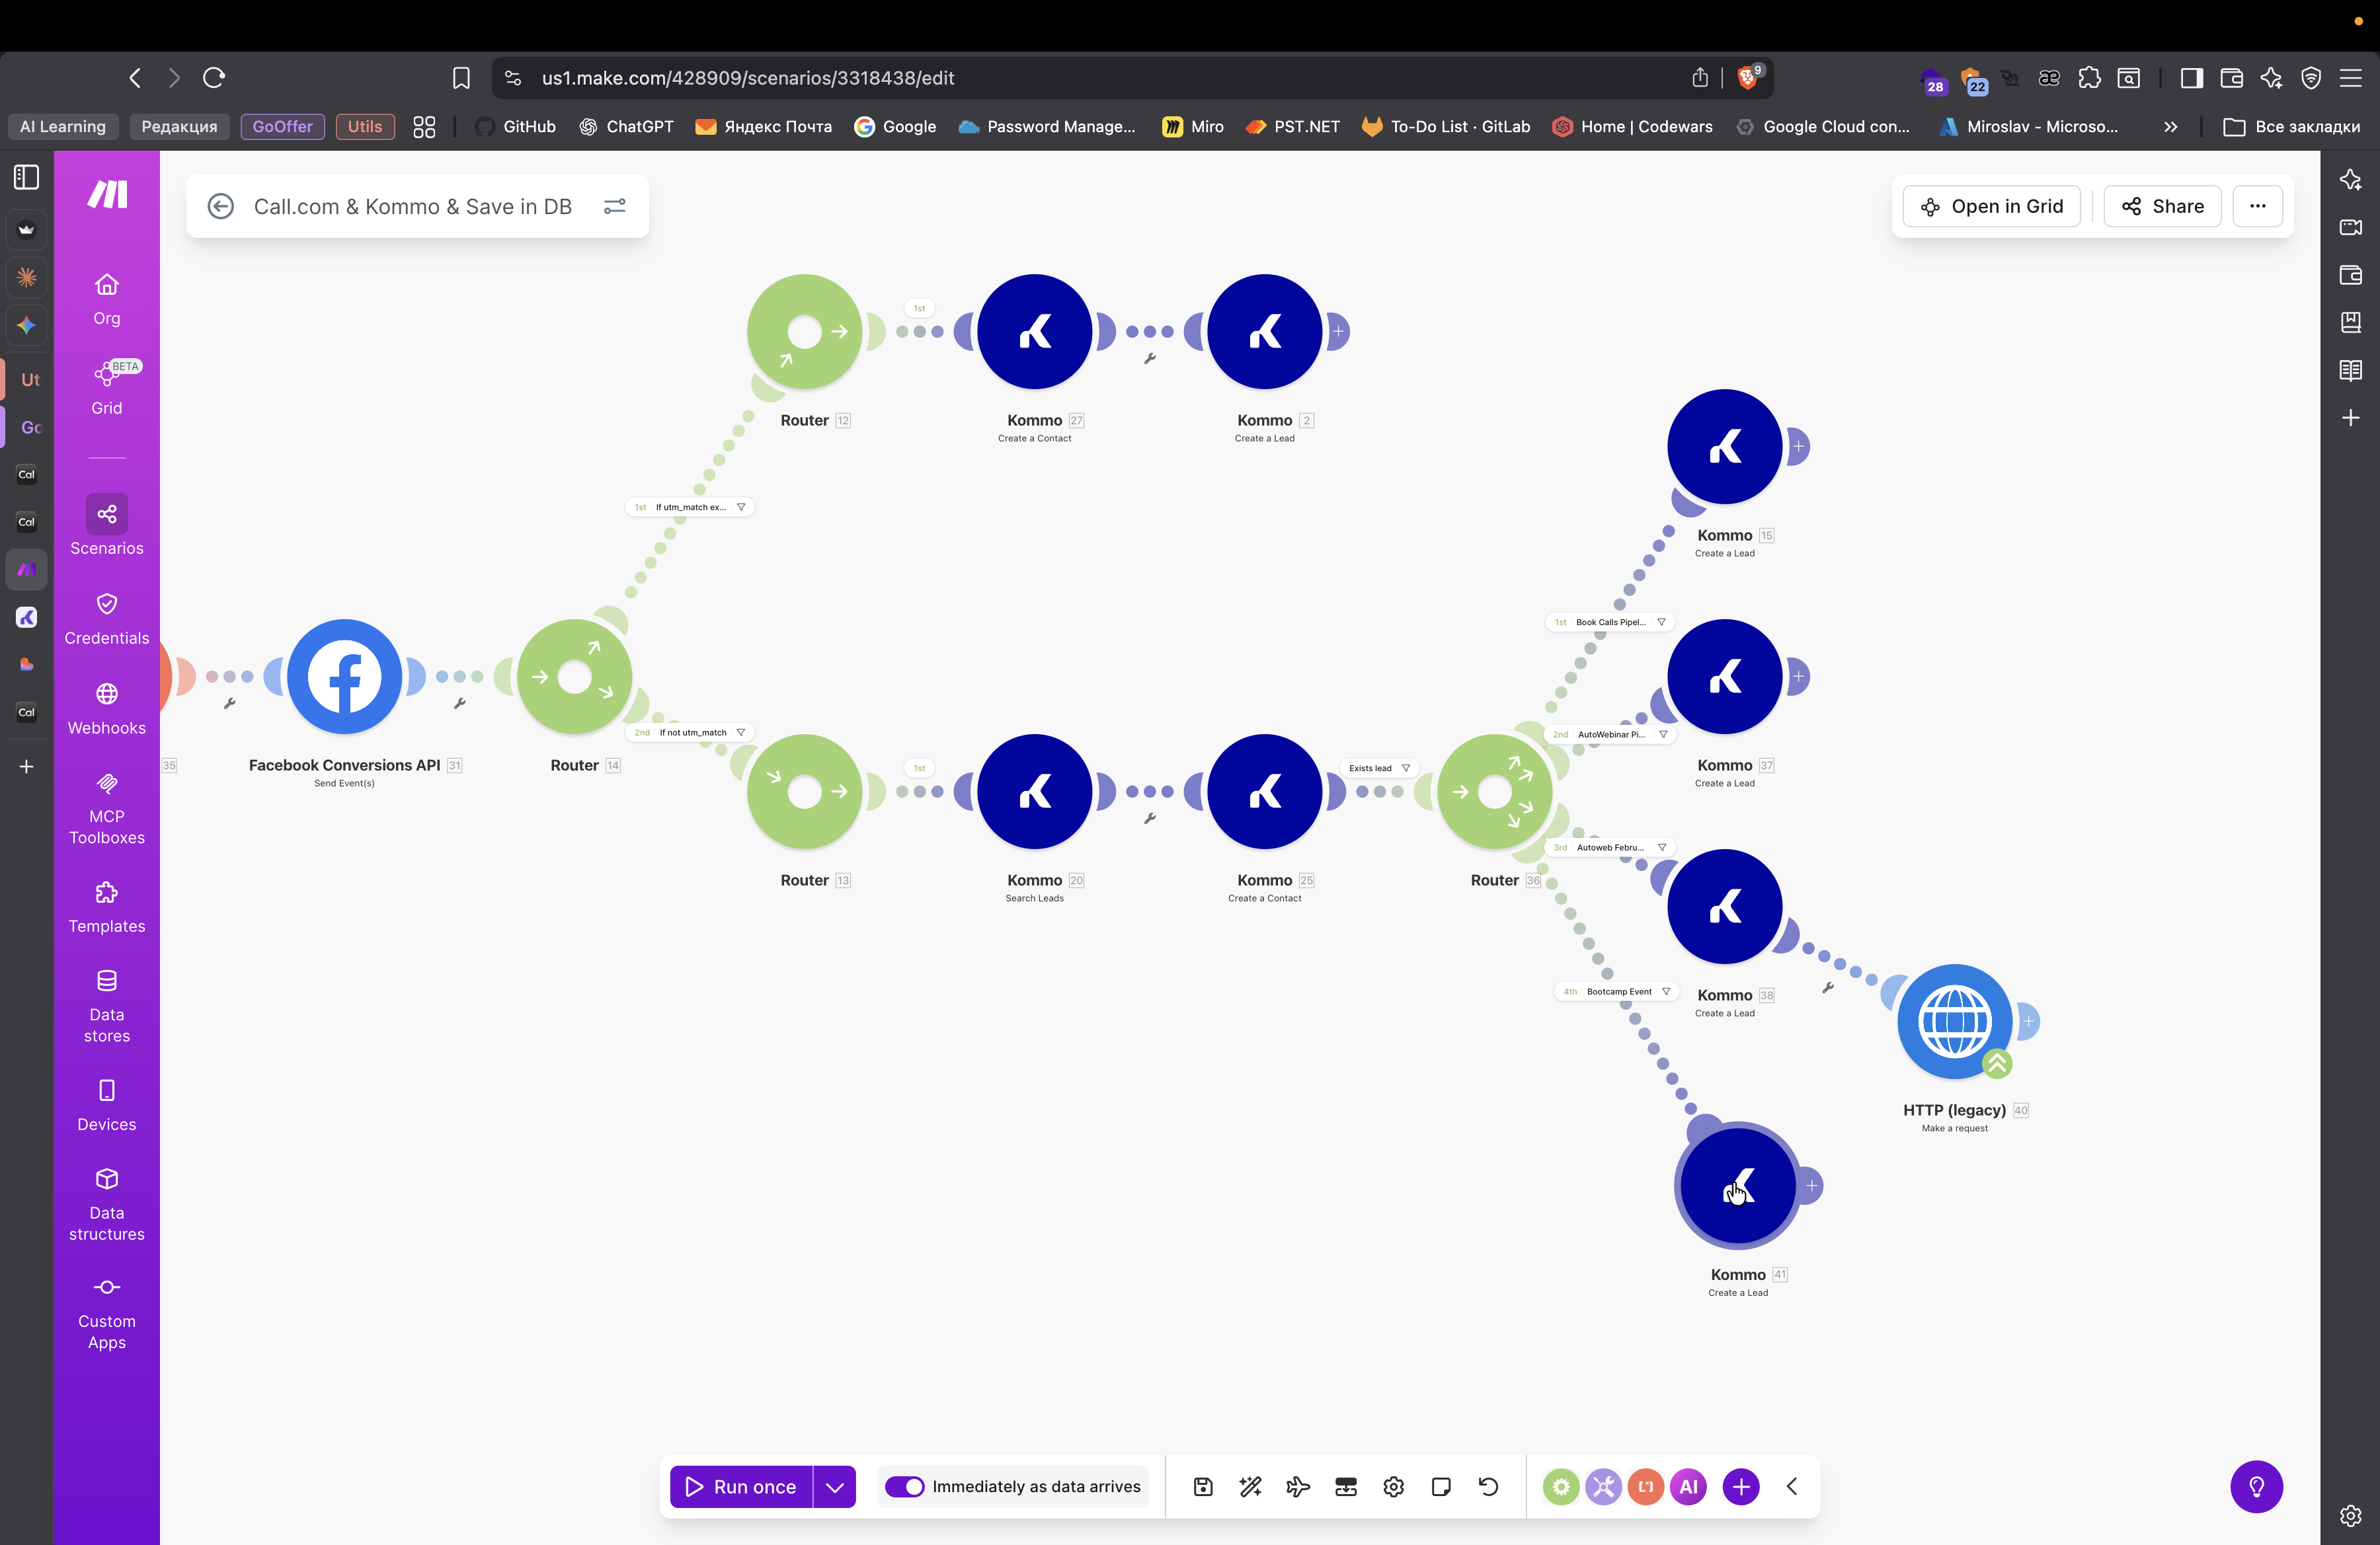Screen dimensions: 2380x1545
Task: Click the scenario title Call.com & Kommo & Save in DB
Action: click(x=412, y=206)
